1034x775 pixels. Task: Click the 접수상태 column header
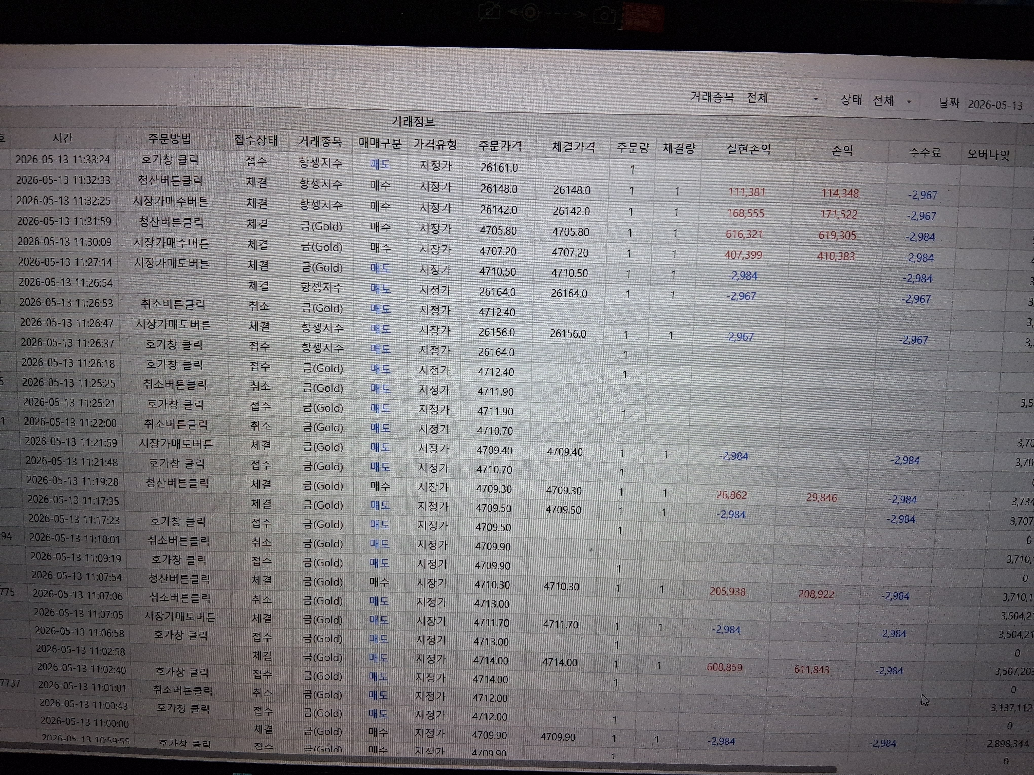point(256,140)
